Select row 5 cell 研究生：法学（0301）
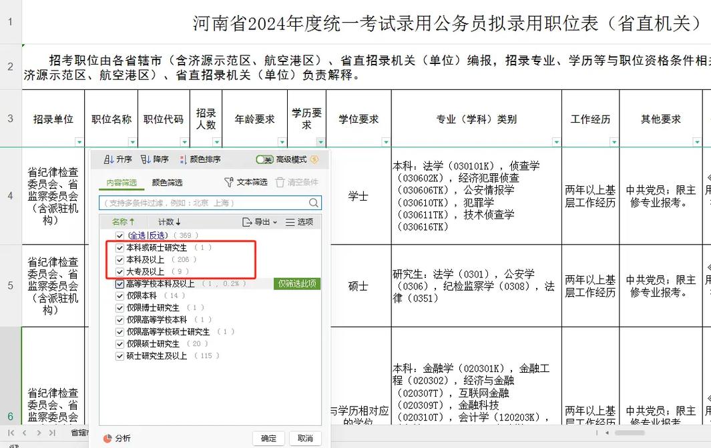The width and height of the screenshot is (711, 448). click(476, 286)
